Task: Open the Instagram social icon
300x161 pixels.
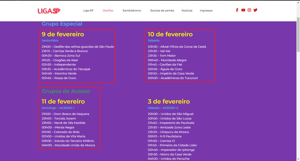Action: (x=249, y=10)
